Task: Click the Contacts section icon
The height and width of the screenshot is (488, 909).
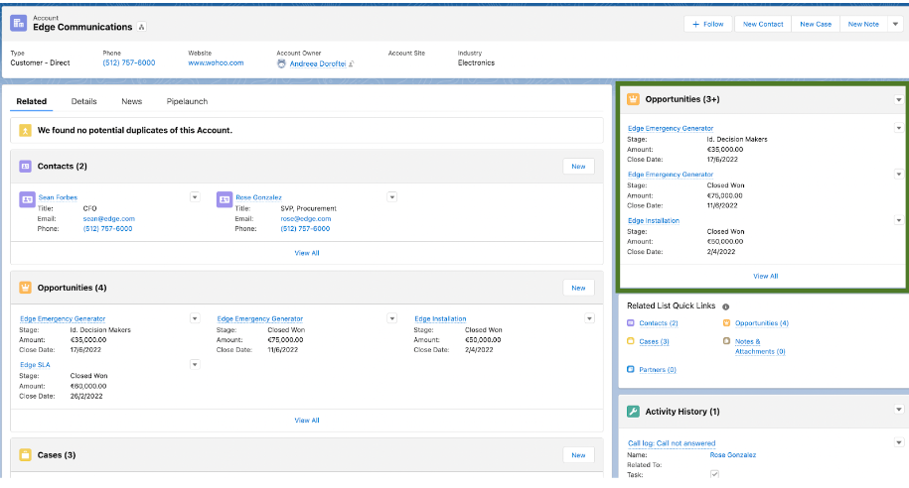Action: (25, 167)
